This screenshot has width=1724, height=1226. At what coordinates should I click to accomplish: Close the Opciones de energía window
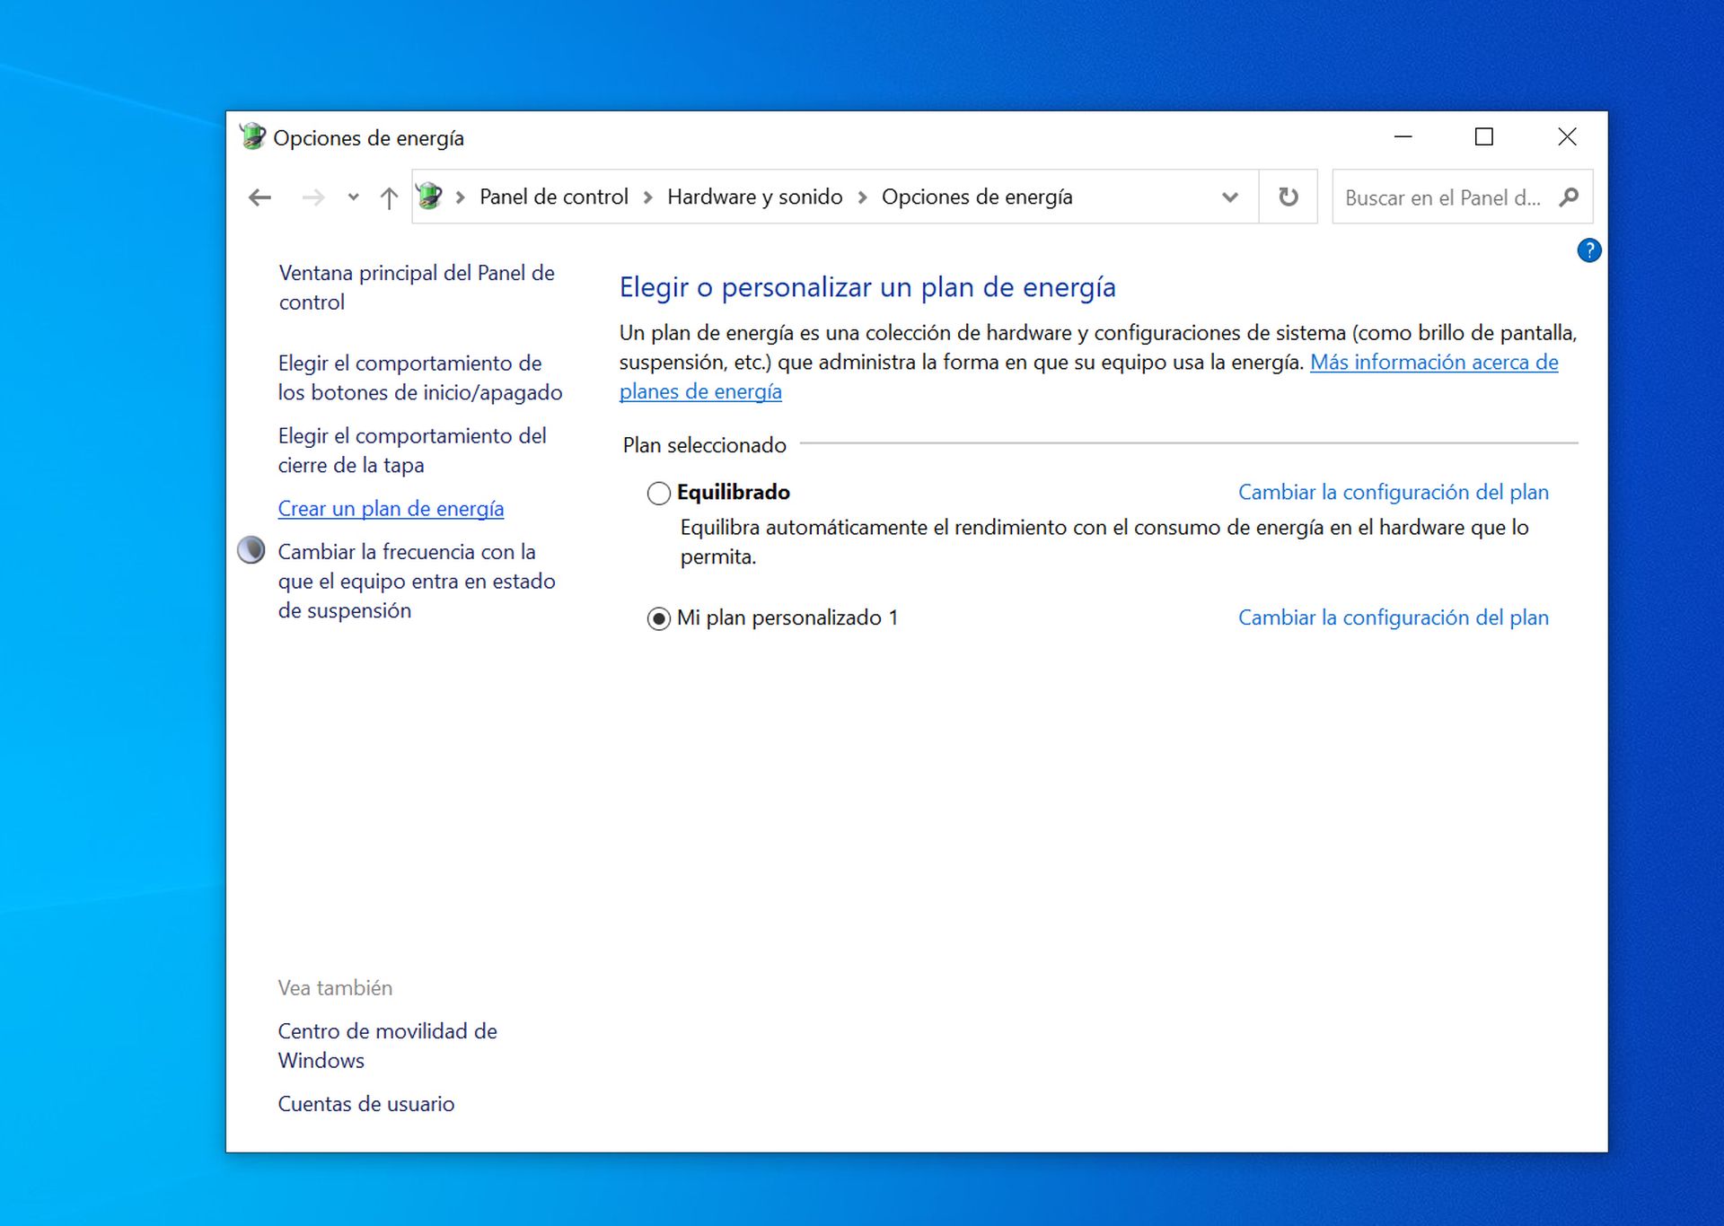(x=1567, y=136)
